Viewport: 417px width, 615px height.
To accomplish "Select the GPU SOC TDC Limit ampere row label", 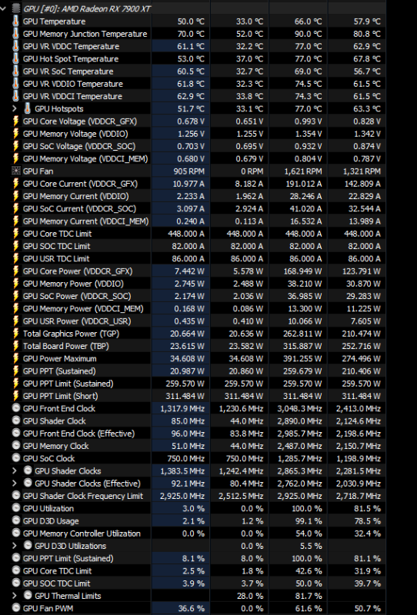I will (x=56, y=246).
